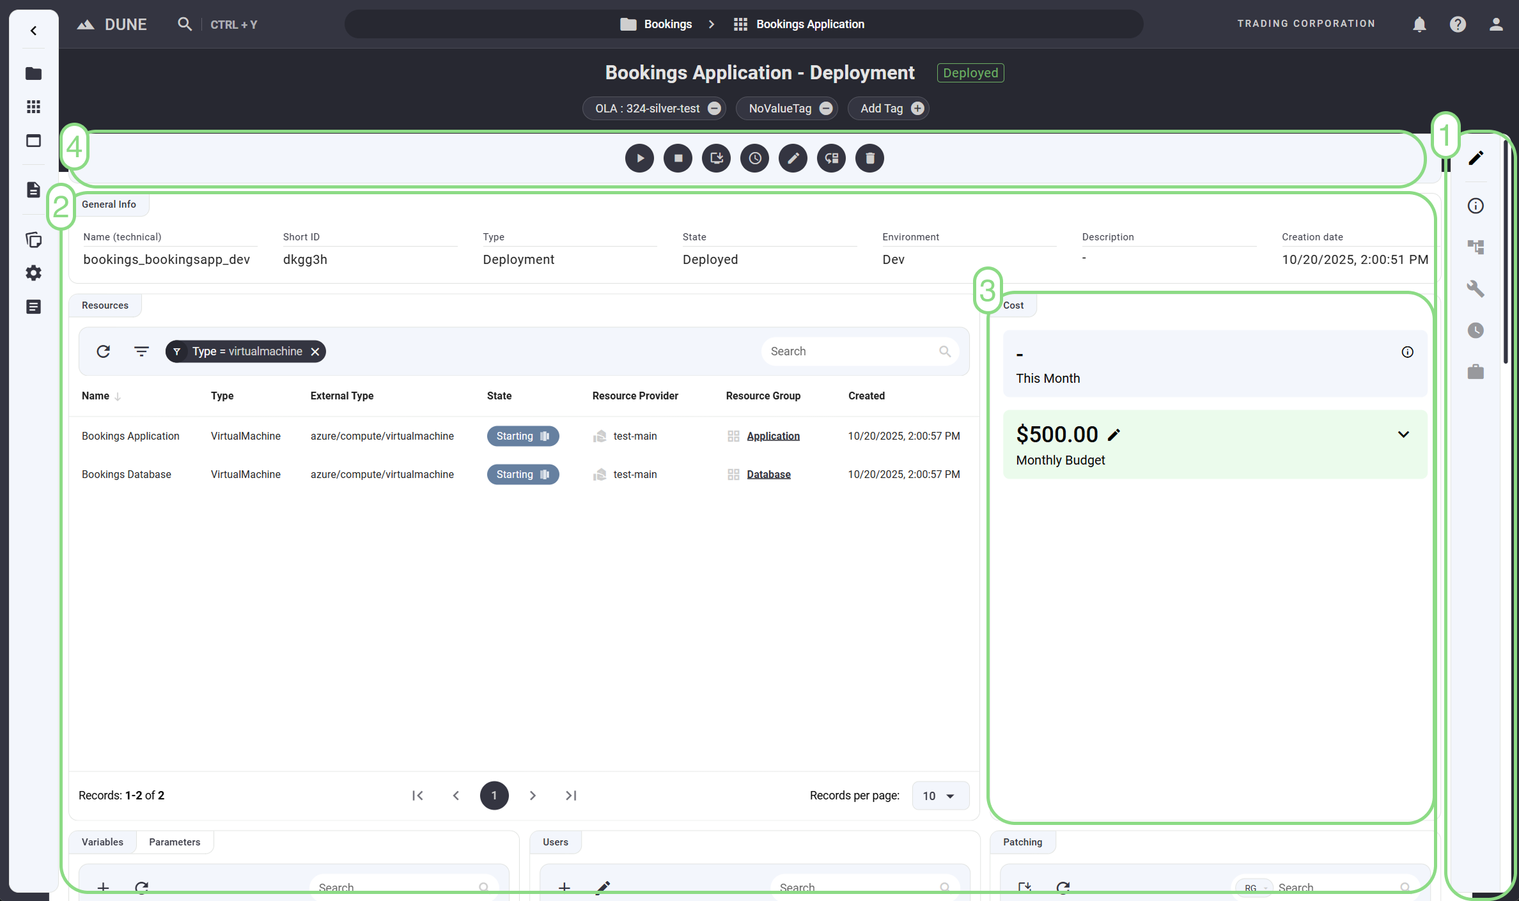Open the Records per page dropdown
The width and height of the screenshot is (1519, 901).
tap(940, 796)
